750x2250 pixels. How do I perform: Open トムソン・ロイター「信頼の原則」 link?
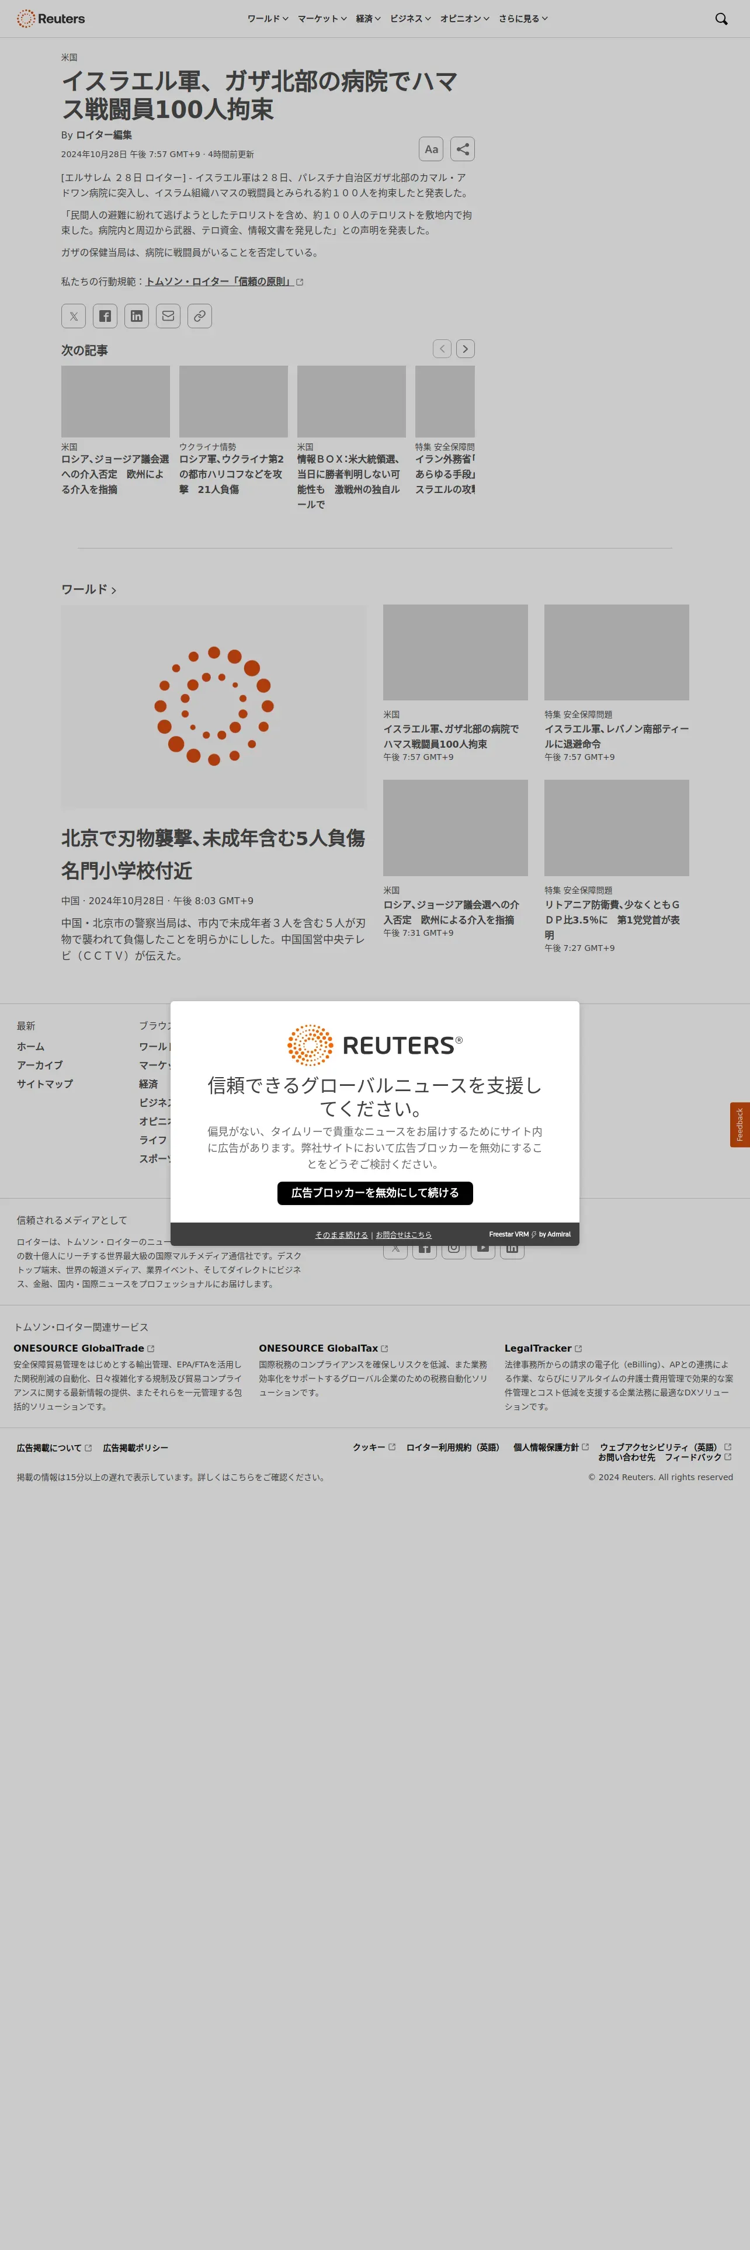(224, 282)
